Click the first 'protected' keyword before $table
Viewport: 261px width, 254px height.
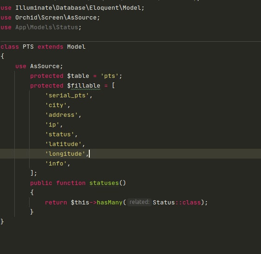click(x=47, y=76)
